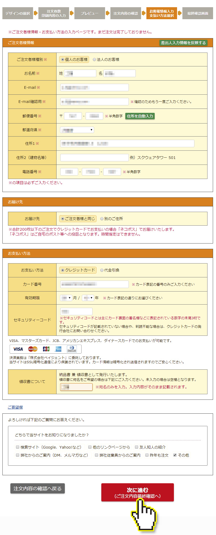The width and height of the screenshot is (216, 535).
Task: Check 検索サイト (Google, Yahoo!など) box
Action: tap(18, 447)
